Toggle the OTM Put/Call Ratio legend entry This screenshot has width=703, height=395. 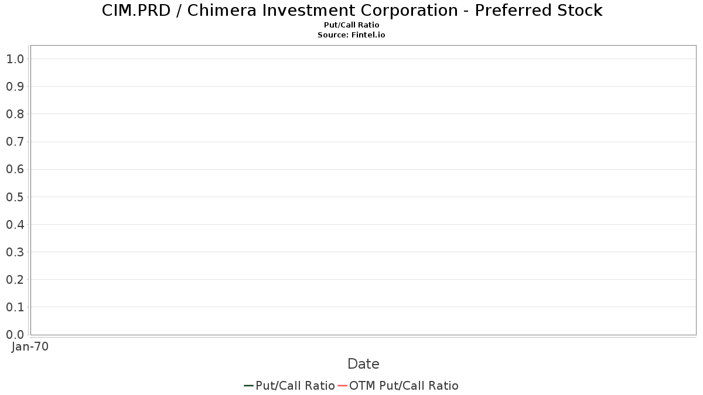(x=398, y=386)
